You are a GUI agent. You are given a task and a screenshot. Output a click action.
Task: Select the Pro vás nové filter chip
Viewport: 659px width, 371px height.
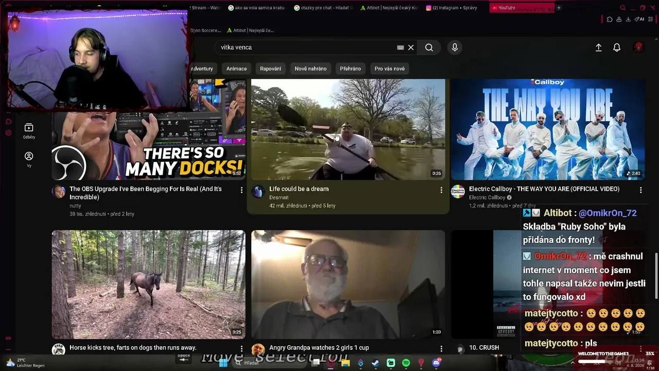click(x=390, y=69)
